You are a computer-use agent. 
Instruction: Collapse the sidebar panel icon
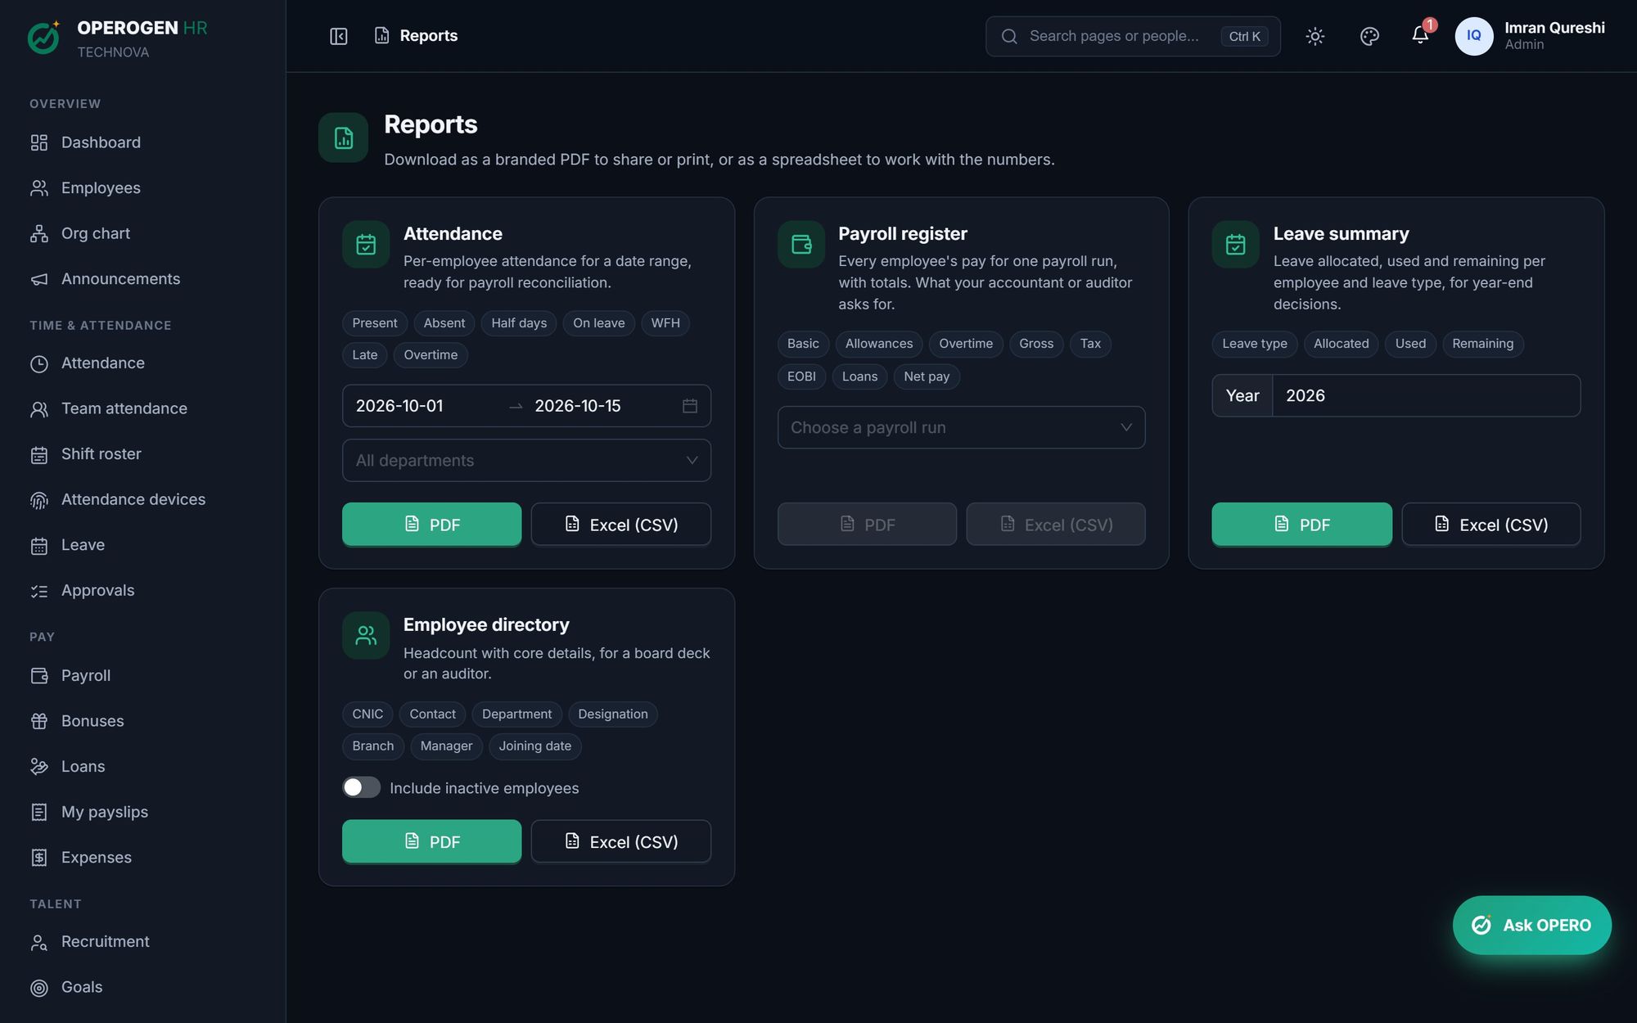click(x=339, y=36)
